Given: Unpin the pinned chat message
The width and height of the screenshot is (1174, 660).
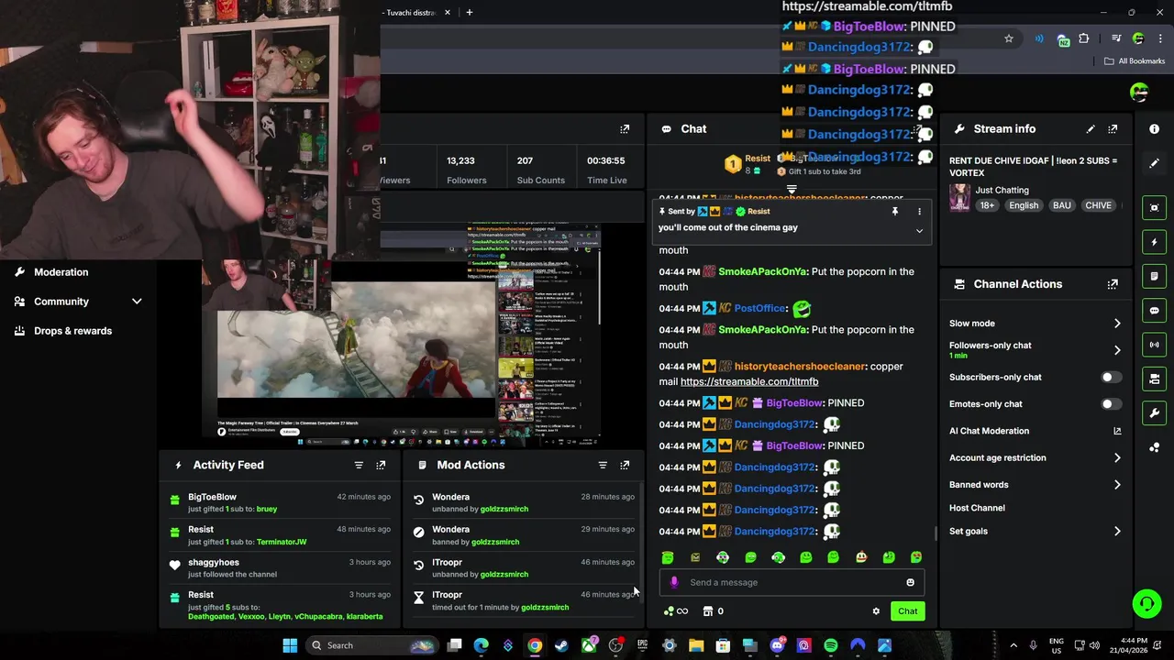Looking at the screenshot, I should pos(894,212).
